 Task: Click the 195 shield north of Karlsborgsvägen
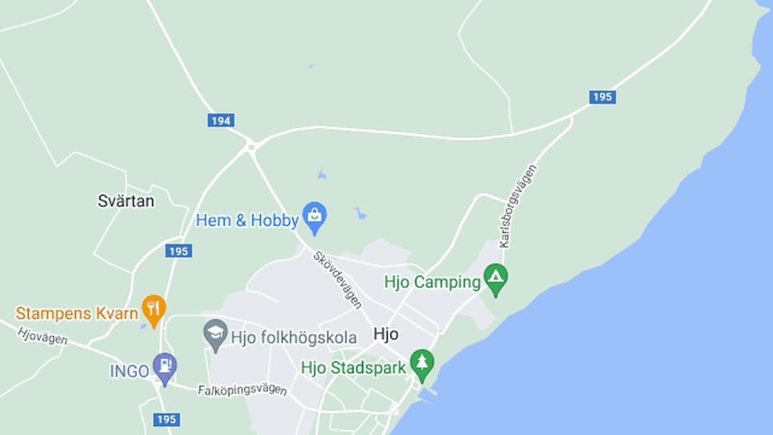click(602, 97)
